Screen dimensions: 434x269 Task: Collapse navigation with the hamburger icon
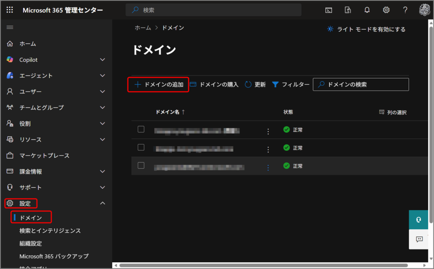(10, 28)
